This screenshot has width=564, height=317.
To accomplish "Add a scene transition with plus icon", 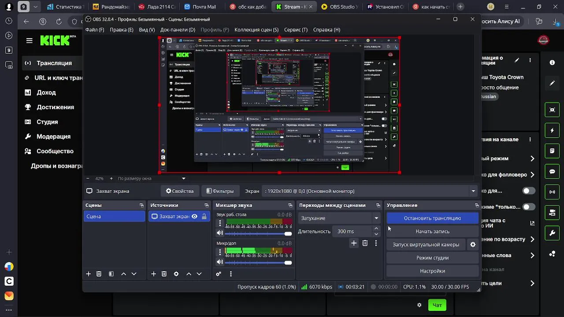I will pos(354,243).
